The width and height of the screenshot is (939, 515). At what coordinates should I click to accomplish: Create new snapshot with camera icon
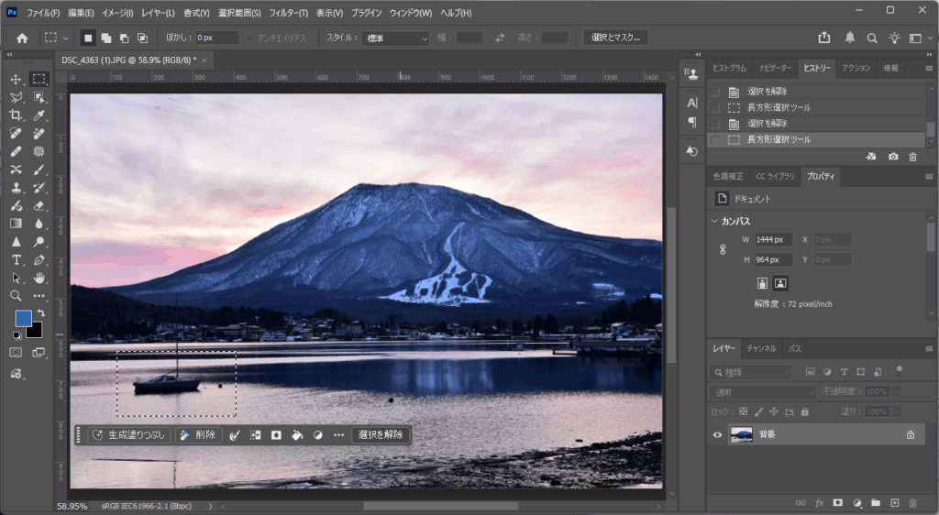click(893, 157)
